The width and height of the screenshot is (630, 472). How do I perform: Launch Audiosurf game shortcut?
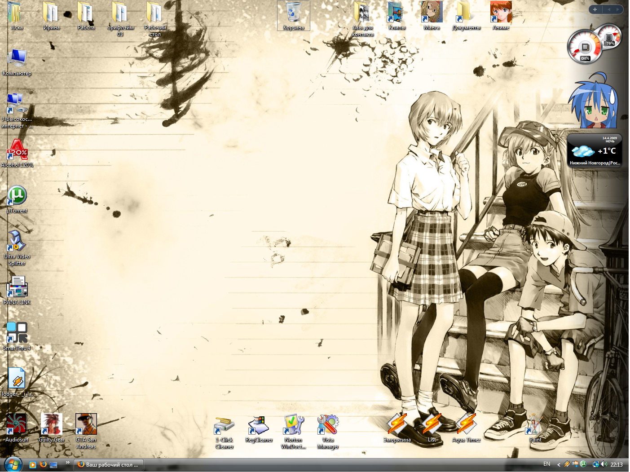(17, 428)
